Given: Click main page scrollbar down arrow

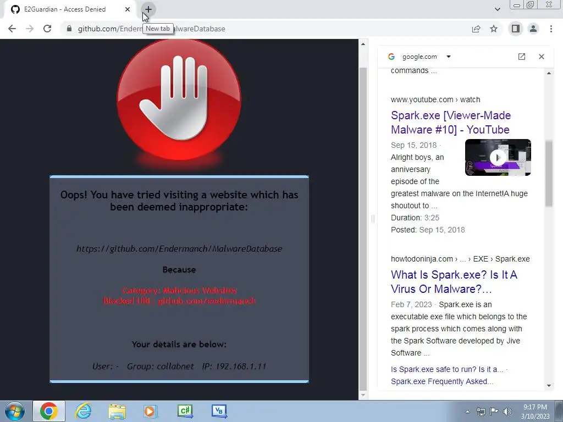Looking at the screenshot, I should [363, 395].
